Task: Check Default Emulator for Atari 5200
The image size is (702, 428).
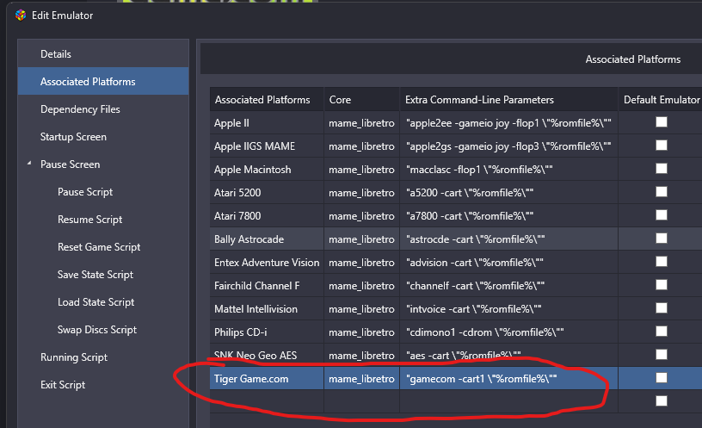Action: click(662, 192)
